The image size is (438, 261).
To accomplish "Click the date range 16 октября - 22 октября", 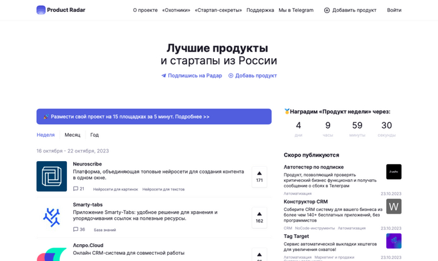I will [x=73, y=151].
